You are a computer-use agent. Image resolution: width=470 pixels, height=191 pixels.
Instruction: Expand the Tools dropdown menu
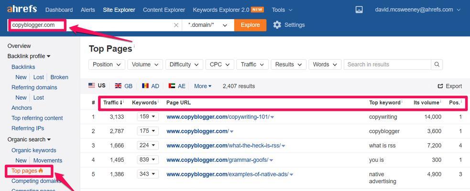(x=282, y=10)
